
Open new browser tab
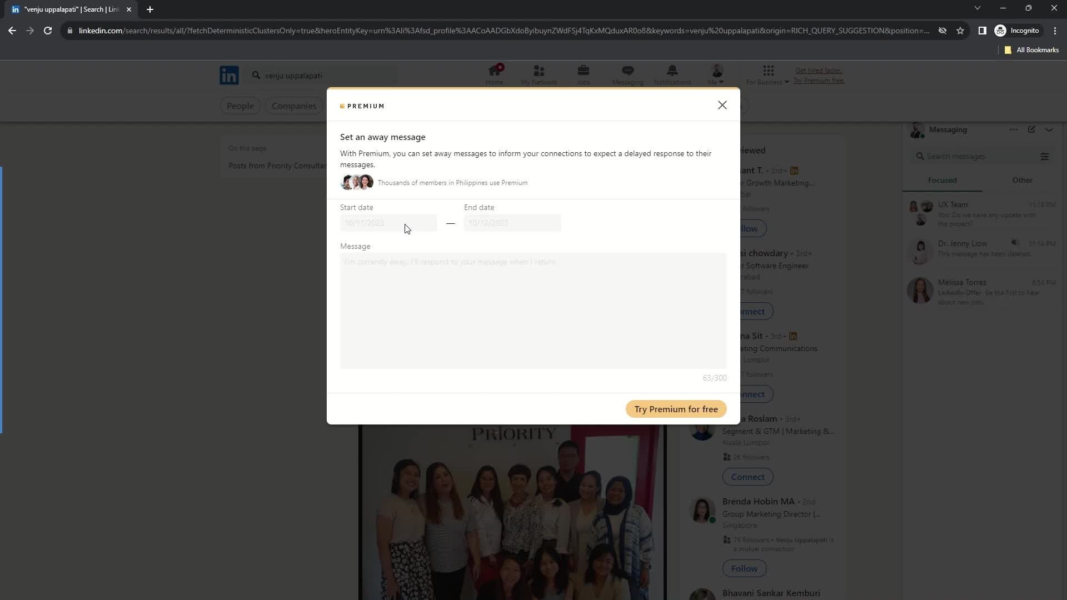click(150, 9)
